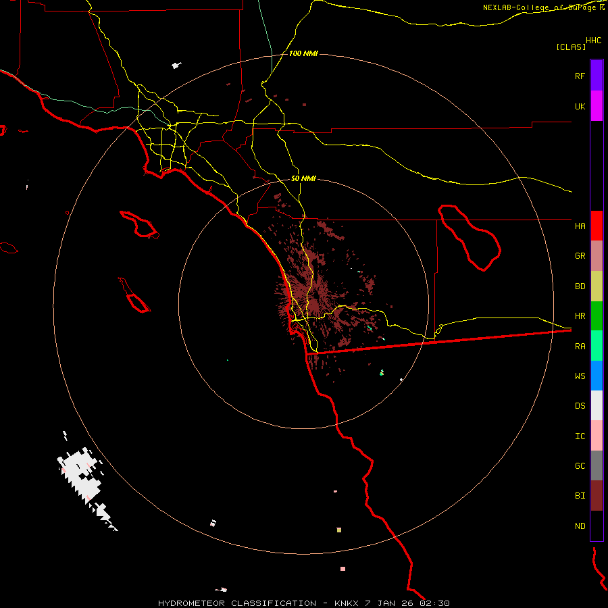Click the IC light pink legend swatch

597,436
